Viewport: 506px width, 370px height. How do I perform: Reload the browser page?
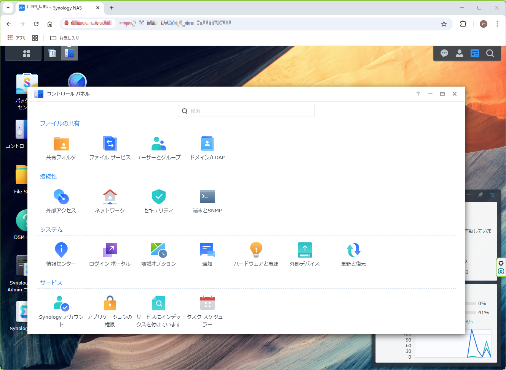pos(36,24)
